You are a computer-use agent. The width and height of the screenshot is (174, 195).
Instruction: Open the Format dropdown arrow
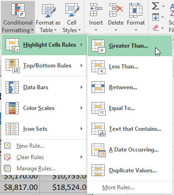pos(136,30)
